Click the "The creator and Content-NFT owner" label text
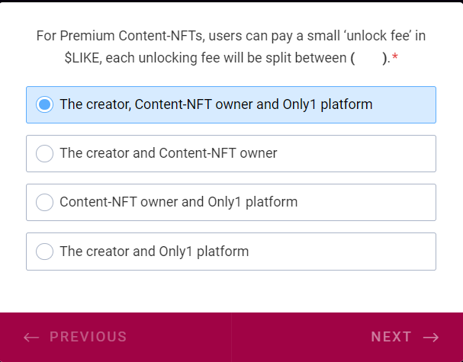Image resolution: width=463 pixels, height=362 pixels. tap(168, 153)
